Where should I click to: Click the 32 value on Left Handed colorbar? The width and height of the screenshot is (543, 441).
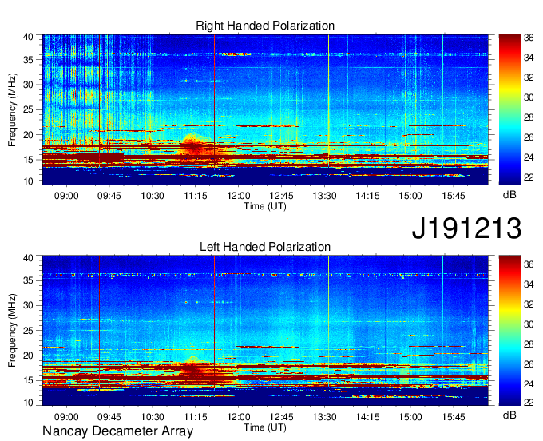point(529,304)
